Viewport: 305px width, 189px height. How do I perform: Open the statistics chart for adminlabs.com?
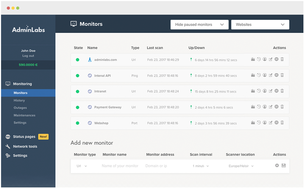pos(253,59)
